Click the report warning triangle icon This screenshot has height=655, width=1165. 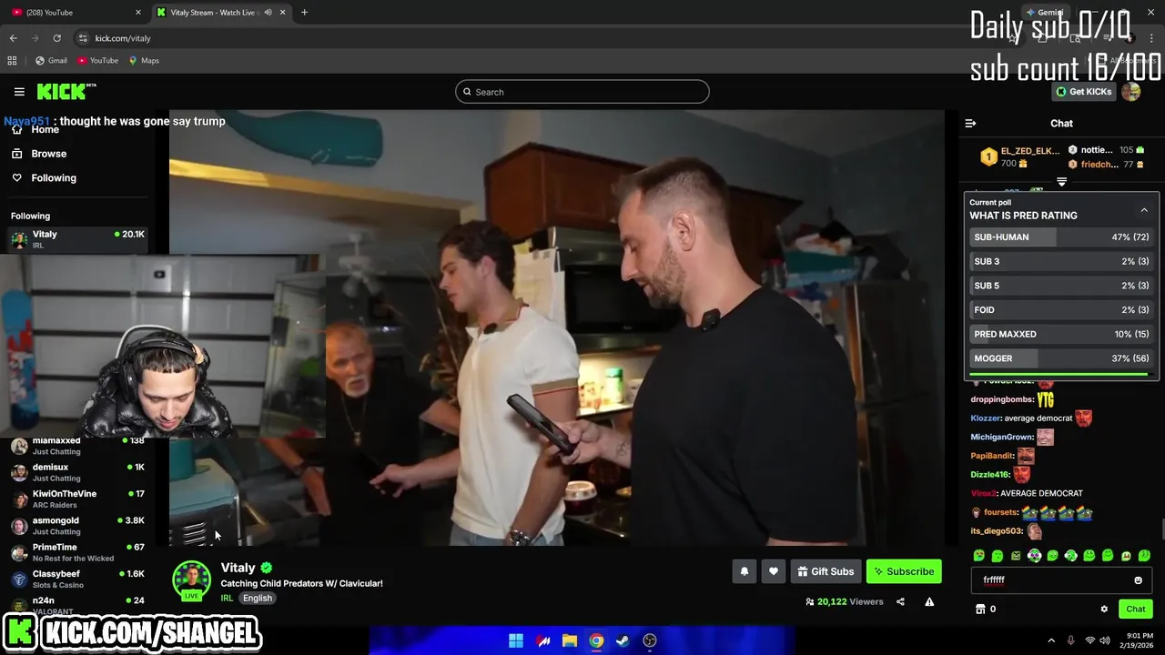point(929,601)
